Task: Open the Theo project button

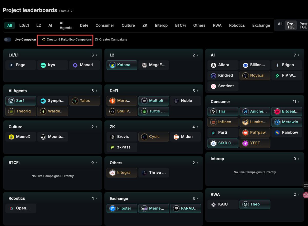Action: (x=255, y=204)
